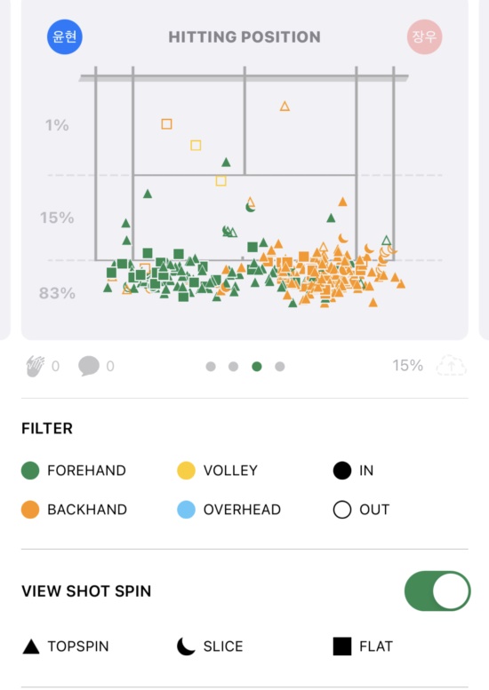Go to the second page dot
This screenshot has width=489, height=690.
tap(234, 367)
